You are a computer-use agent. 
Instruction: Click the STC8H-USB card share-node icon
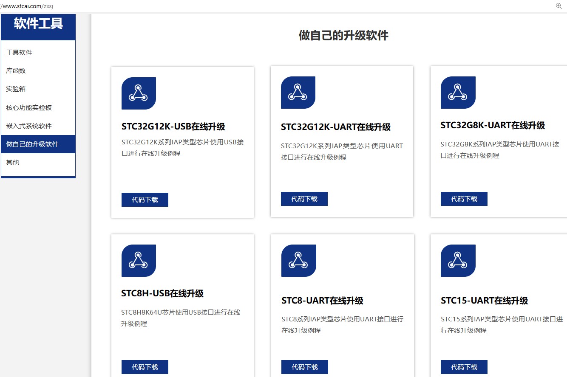tap(139, 261)
